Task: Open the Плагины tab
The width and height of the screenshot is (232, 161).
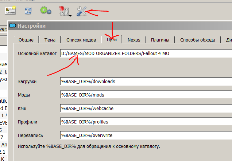Action: click(160, 40)
